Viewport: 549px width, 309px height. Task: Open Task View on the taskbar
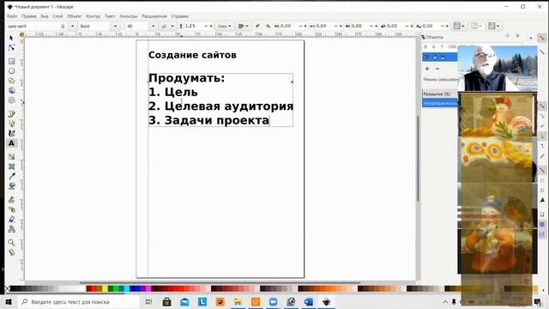point(148,301)
